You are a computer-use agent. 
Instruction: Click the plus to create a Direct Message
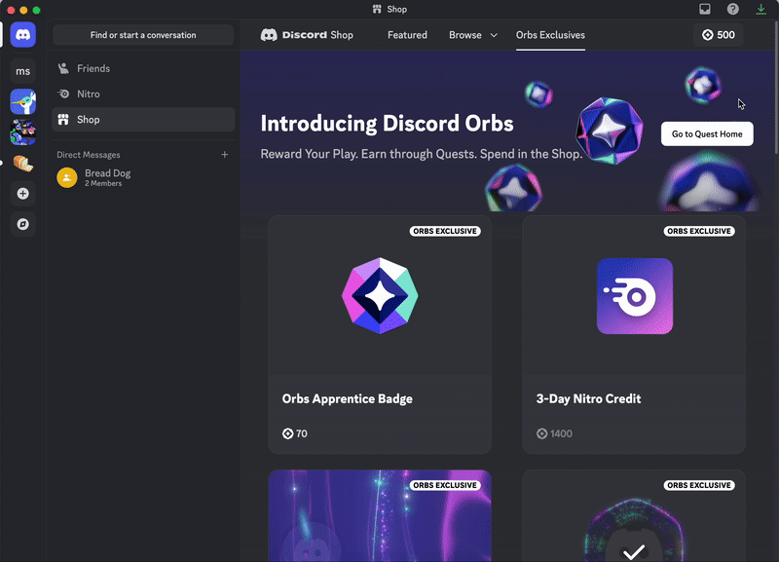pyautogui.click(x=225, y=154)
